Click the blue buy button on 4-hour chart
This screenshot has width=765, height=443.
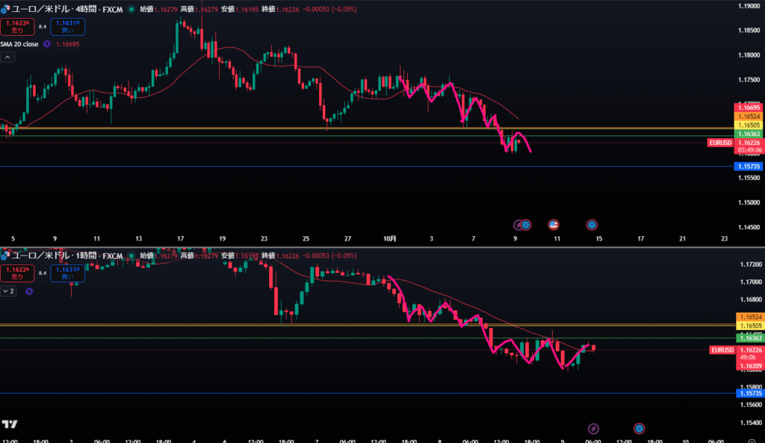(73, 27)
